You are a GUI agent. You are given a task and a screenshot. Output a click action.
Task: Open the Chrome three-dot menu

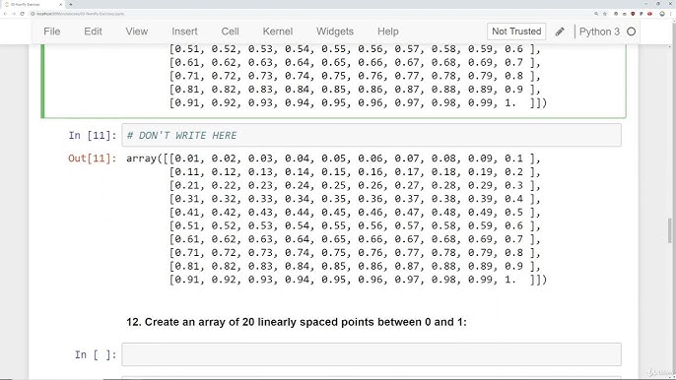pyautogui.click(x=670, y=14)
